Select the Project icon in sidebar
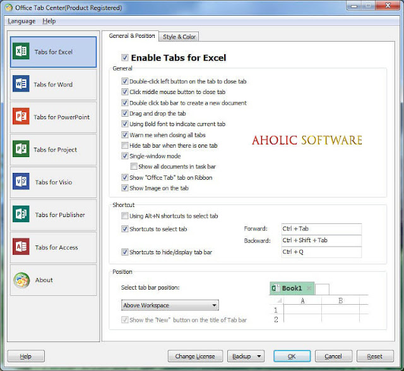This screenshot has height=371, width=404. click(21, 149)
